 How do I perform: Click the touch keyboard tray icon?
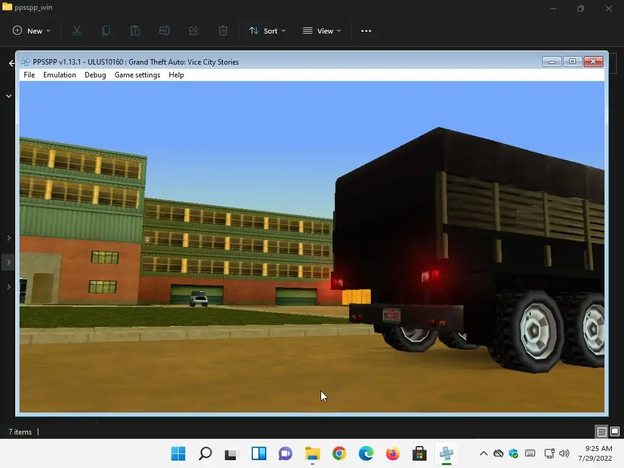point(530,453)
